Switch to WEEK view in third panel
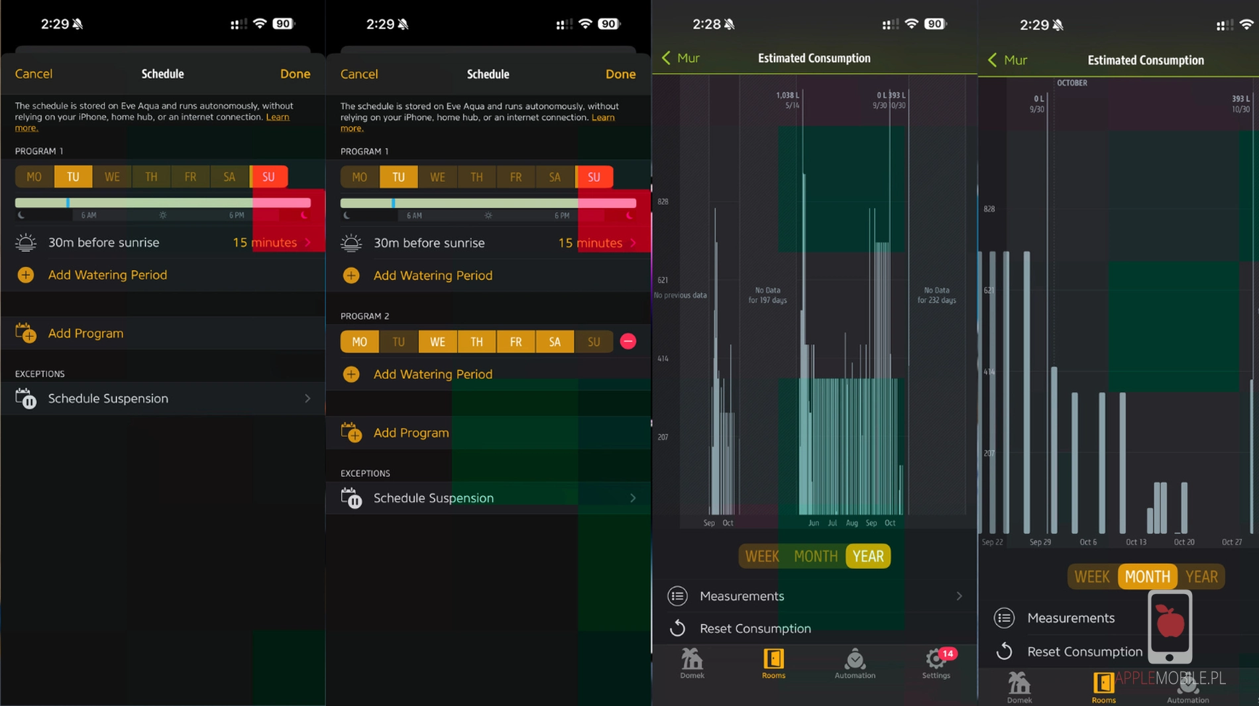 point(761,556)
